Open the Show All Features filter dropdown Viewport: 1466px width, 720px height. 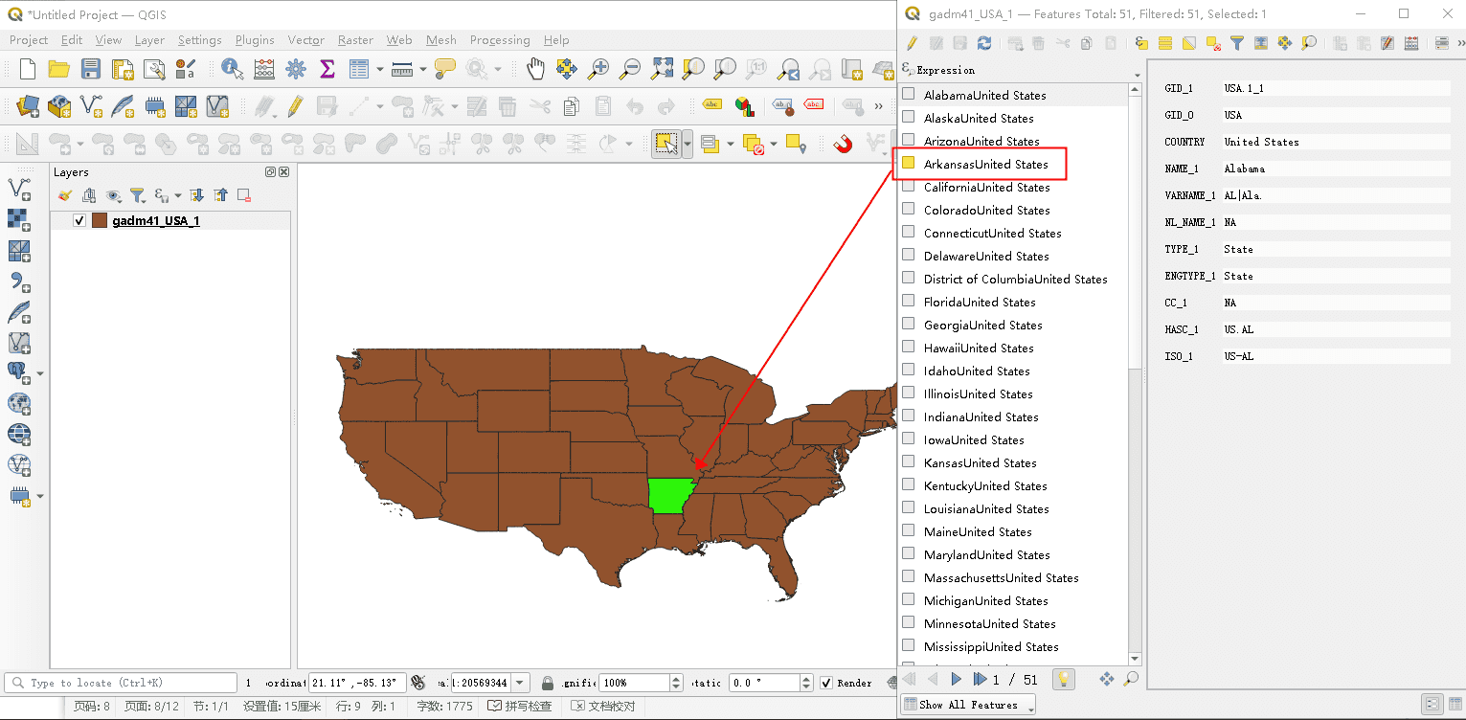coord(969,705)
